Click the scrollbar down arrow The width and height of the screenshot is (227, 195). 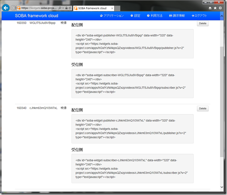[222, 187]
